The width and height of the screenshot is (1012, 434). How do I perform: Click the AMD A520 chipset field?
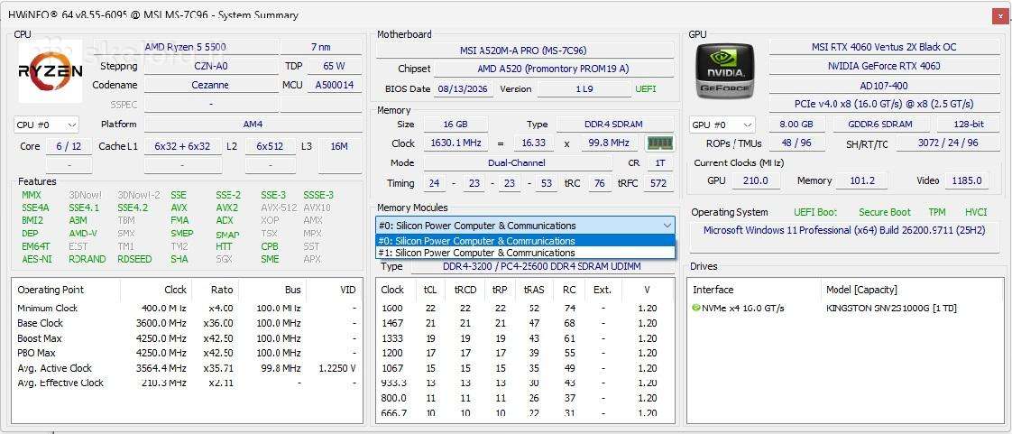coord(554,69)
